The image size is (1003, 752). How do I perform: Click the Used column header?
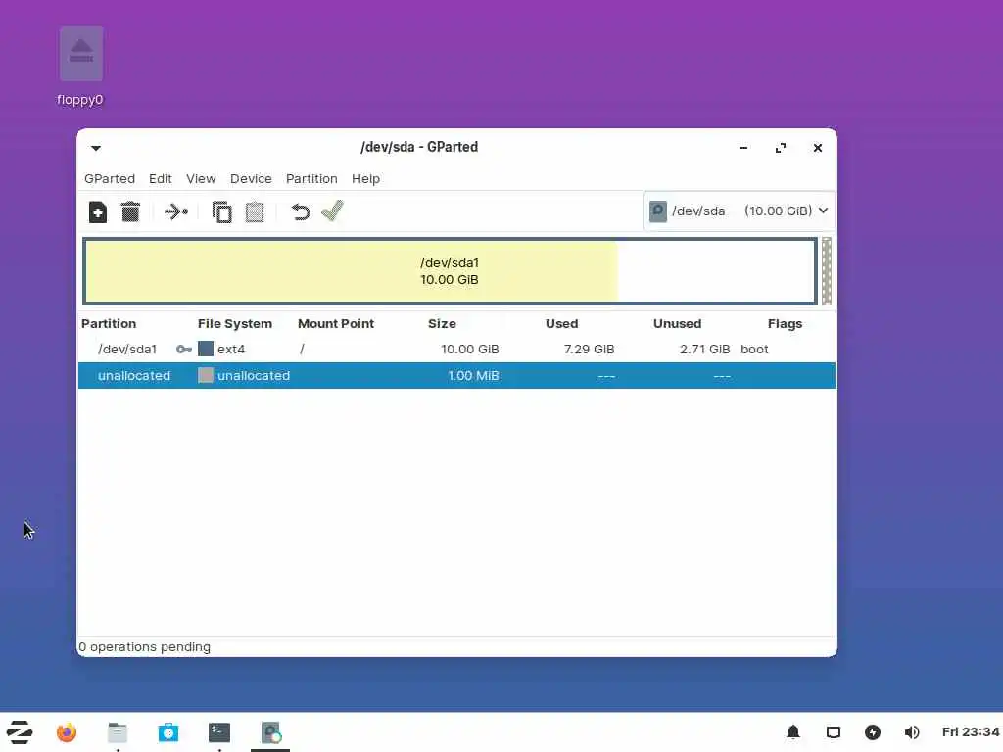point(561,323)
